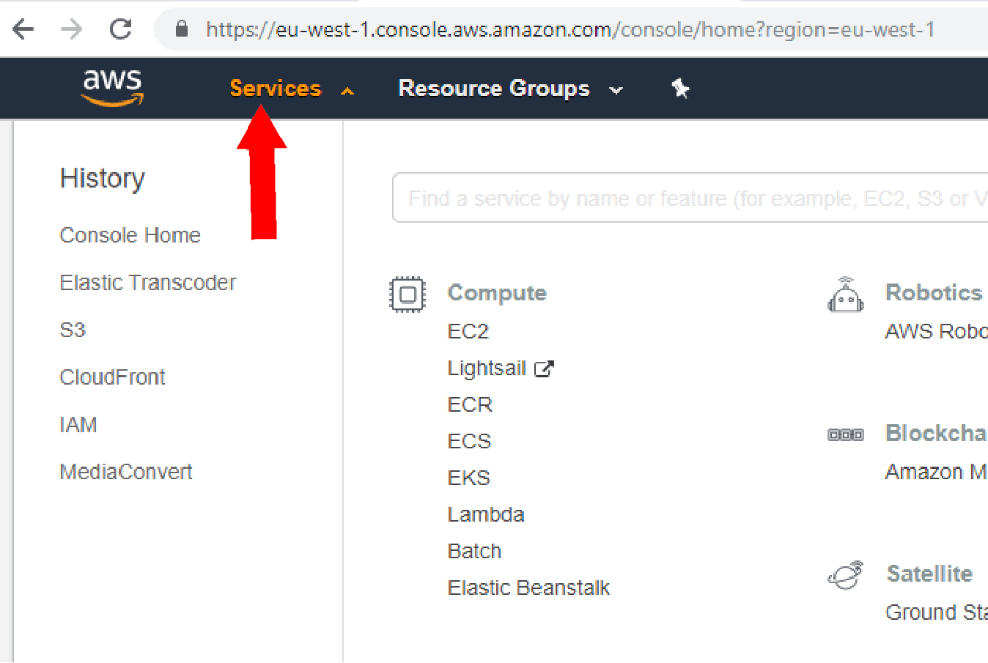Image resolution: width=988 pixels, height=663 pixels.
Task: Click the browser forward arrow
Action: (x=72, y=29)
